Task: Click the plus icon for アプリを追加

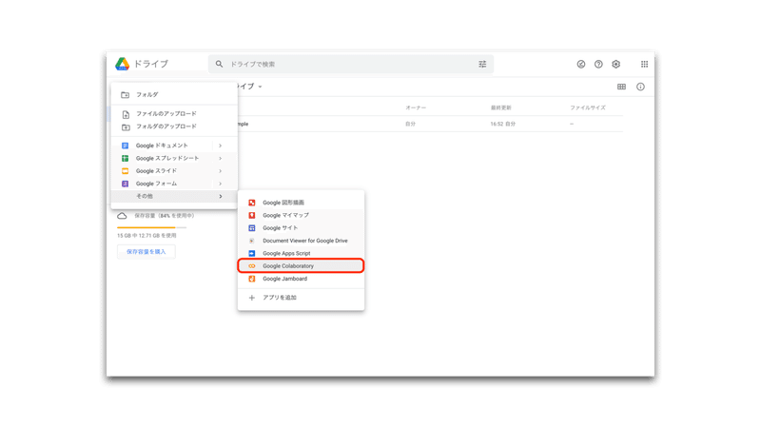Action: coord(252,298)
